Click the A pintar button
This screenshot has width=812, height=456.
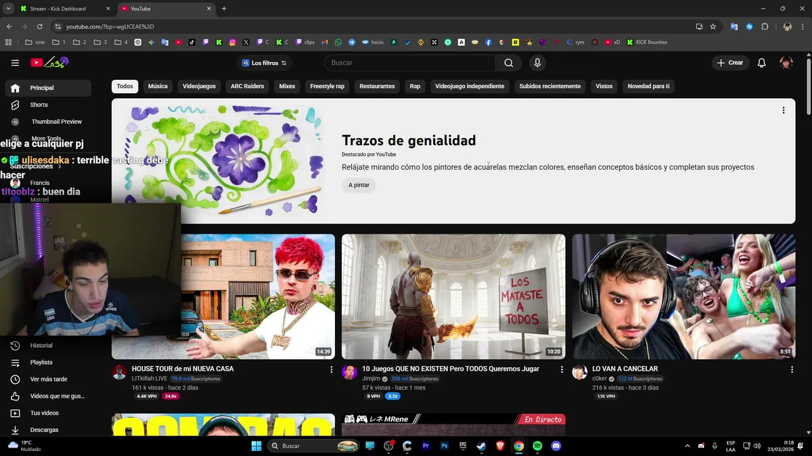tap(359, 185)
